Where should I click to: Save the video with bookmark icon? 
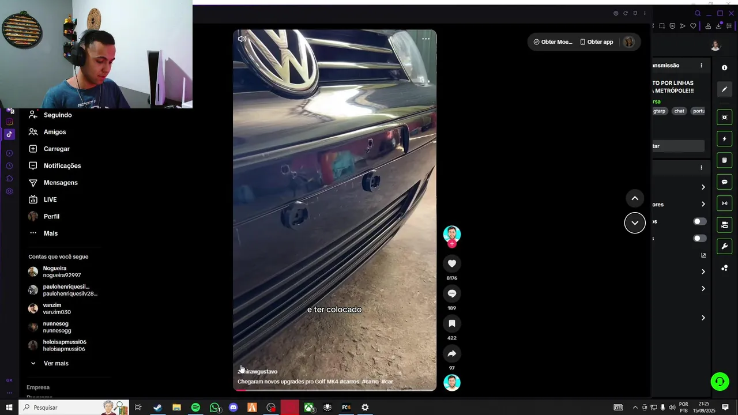click(452, 323)
